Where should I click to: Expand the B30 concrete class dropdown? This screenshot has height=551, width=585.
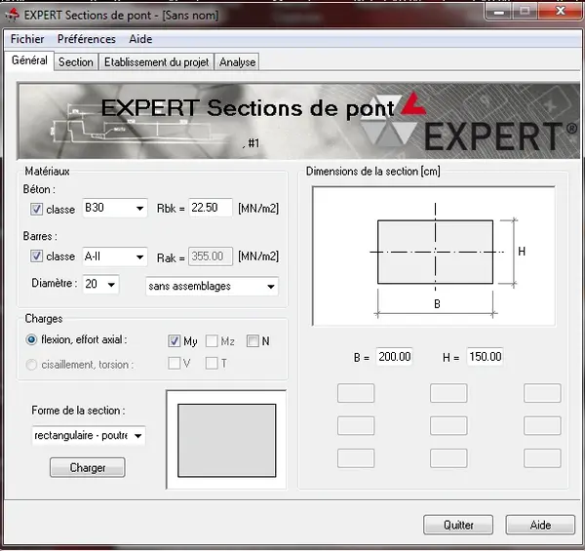coord(115,208)
